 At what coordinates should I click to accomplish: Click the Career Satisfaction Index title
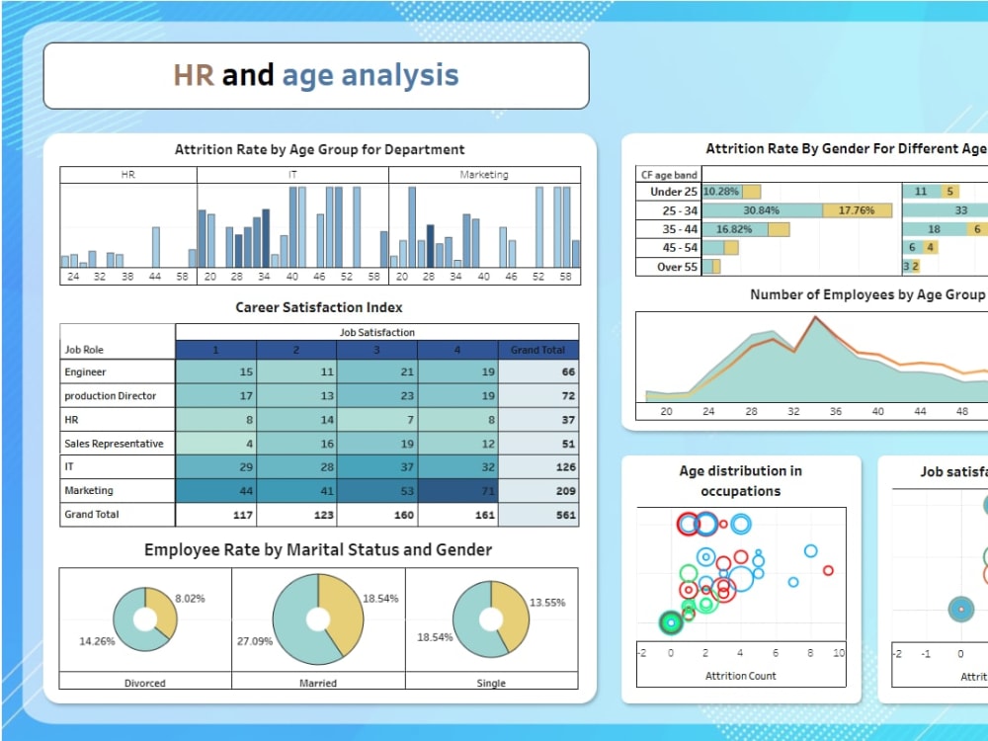pyautogui.click(x=318, y=307)
